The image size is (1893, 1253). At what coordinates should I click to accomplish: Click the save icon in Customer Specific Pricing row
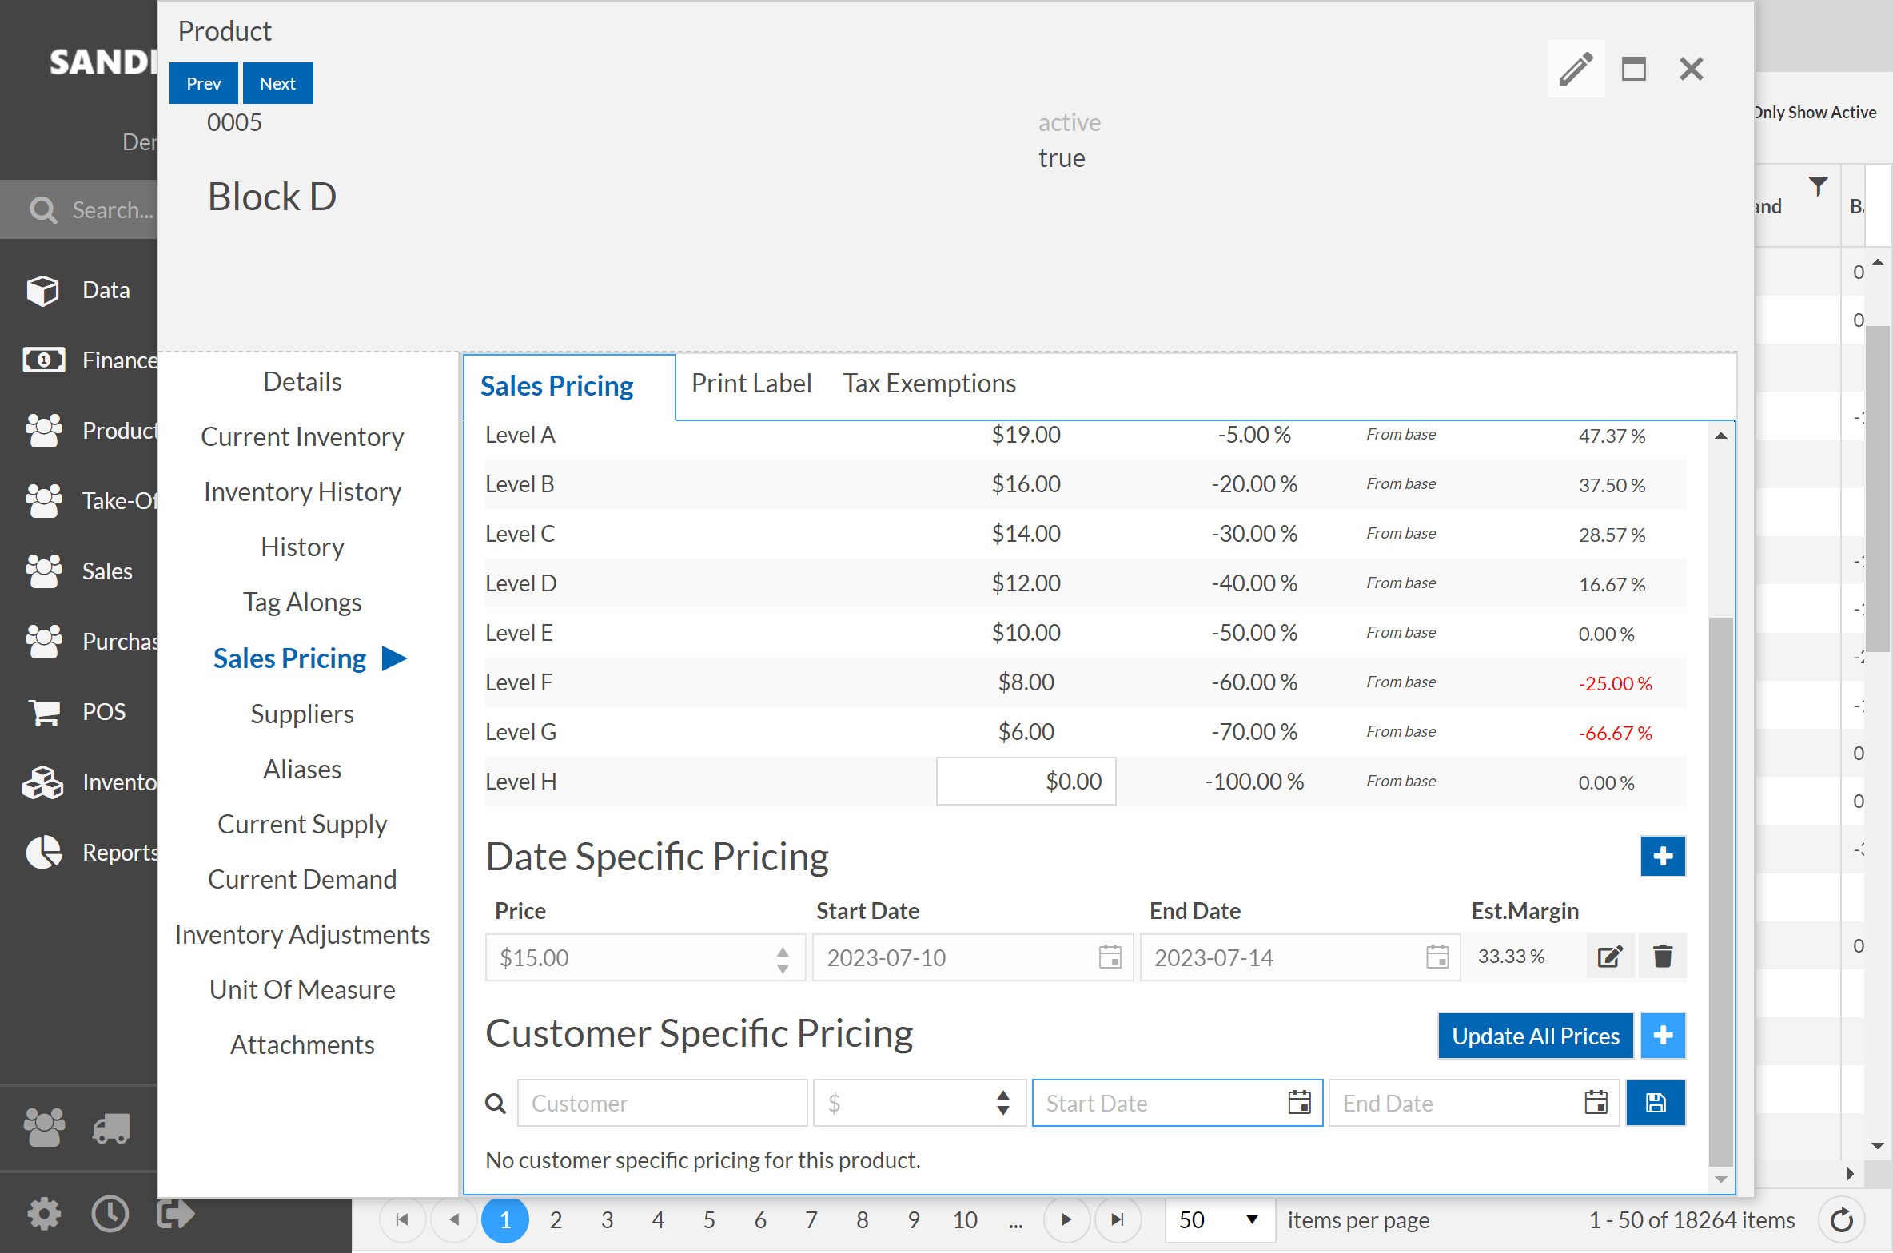[x=1655, y=1102]
